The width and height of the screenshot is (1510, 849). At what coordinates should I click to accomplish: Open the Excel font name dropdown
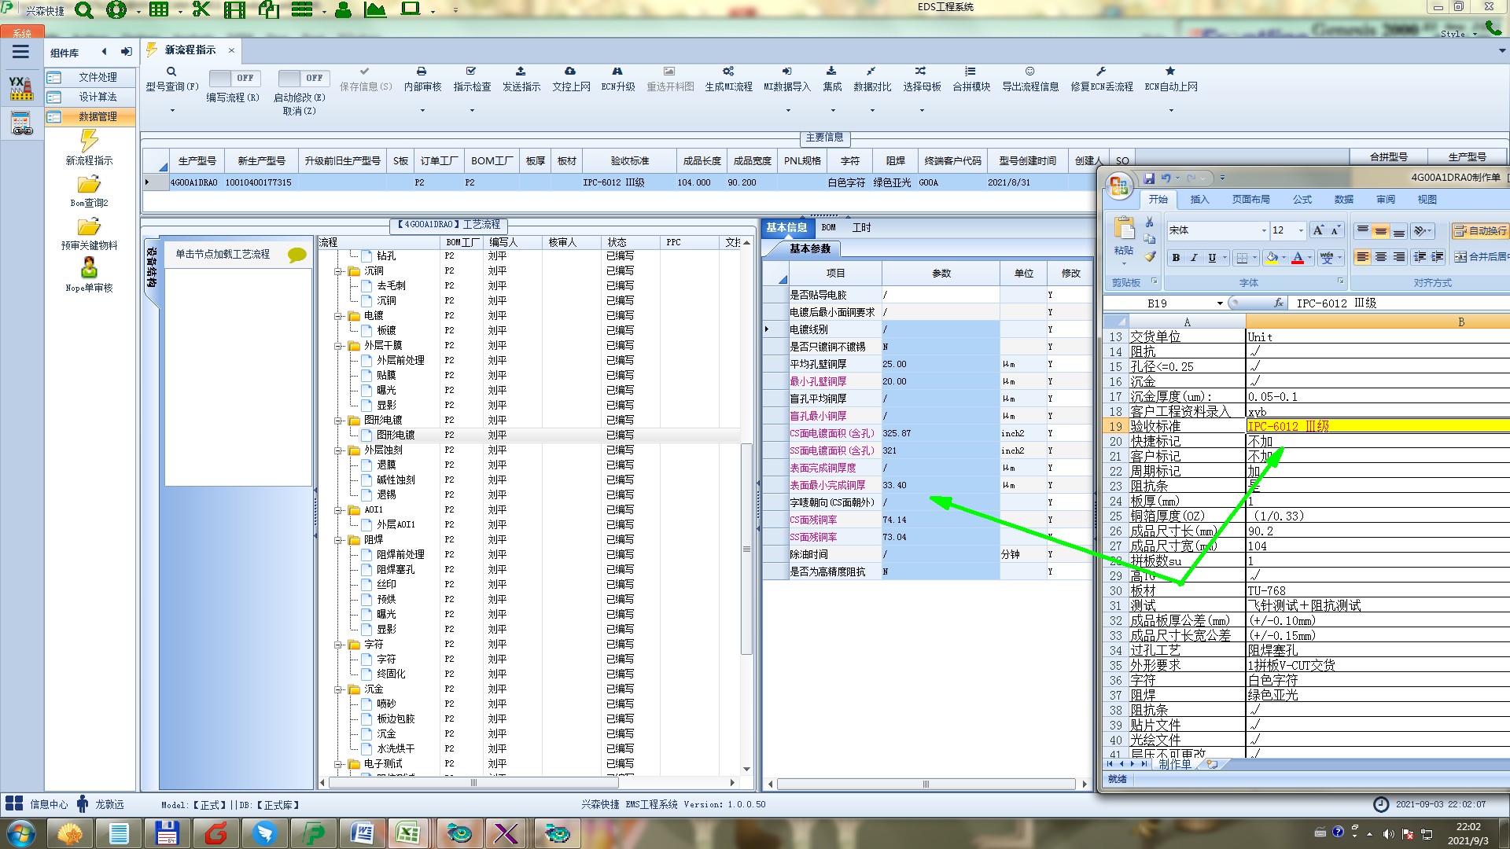coord(1264,230)
